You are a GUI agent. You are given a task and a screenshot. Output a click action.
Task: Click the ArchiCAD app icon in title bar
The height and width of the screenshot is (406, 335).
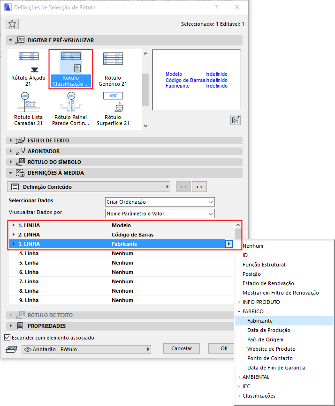click(8, 7)
